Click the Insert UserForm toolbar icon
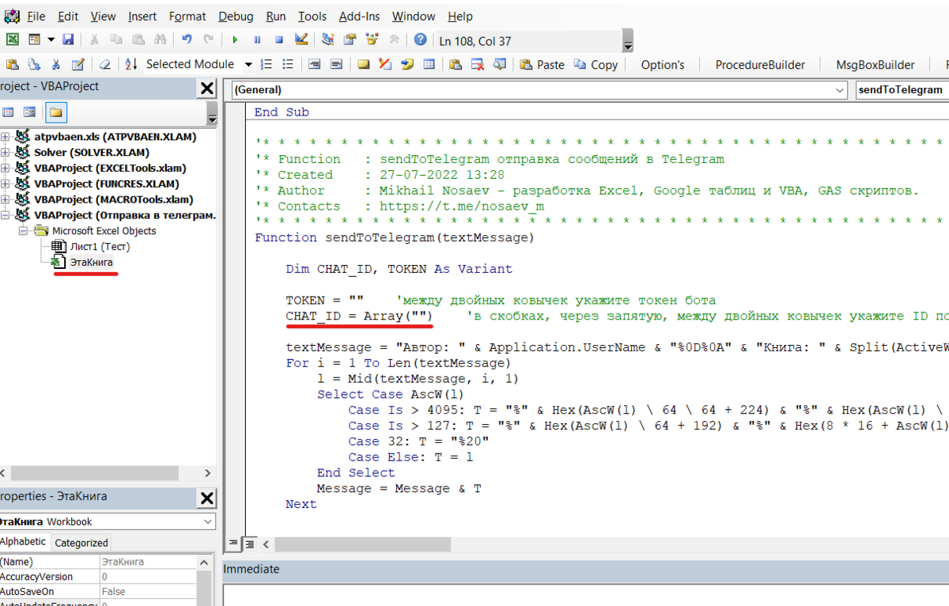The height and width of the screenshot is (606, 949). pyautogui.click(x=35, y=40)
